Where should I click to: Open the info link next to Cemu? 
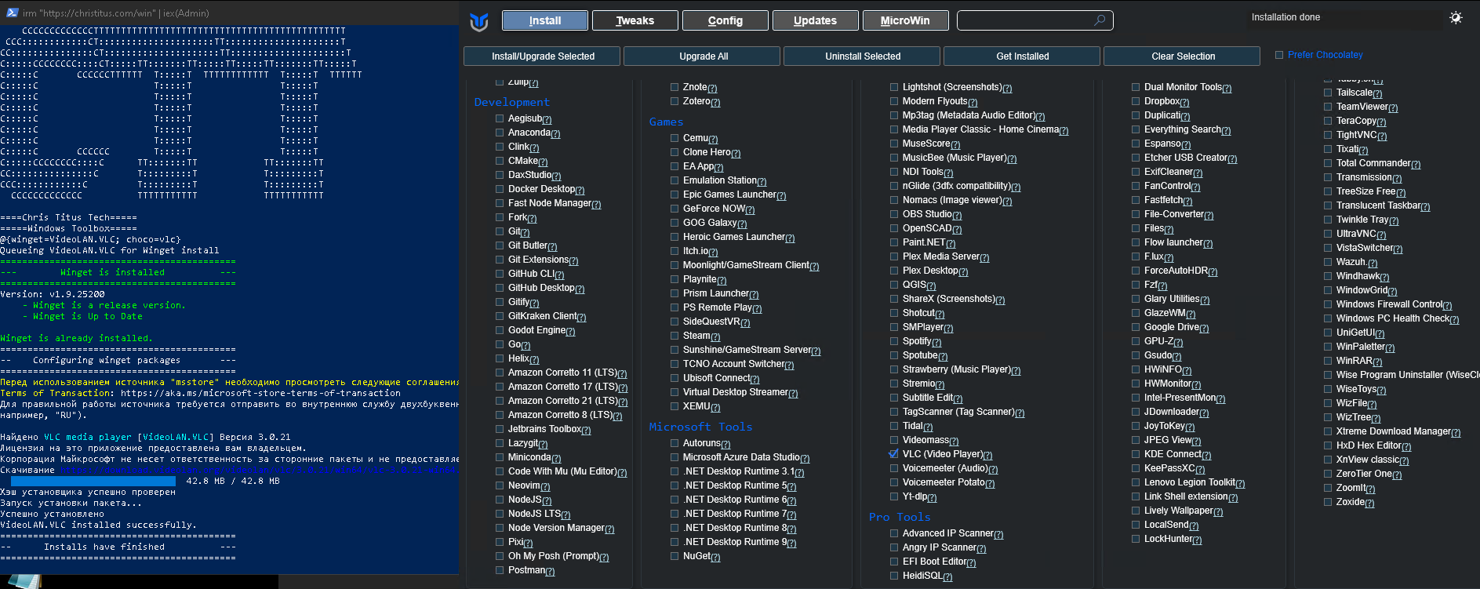click(713, 140)
